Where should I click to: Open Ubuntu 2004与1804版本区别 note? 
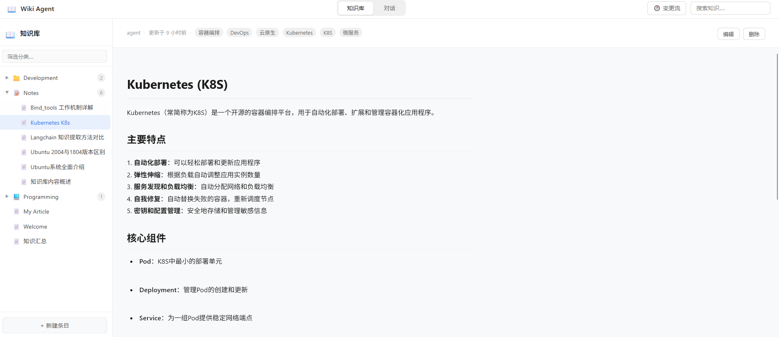[x=55, y=152]
